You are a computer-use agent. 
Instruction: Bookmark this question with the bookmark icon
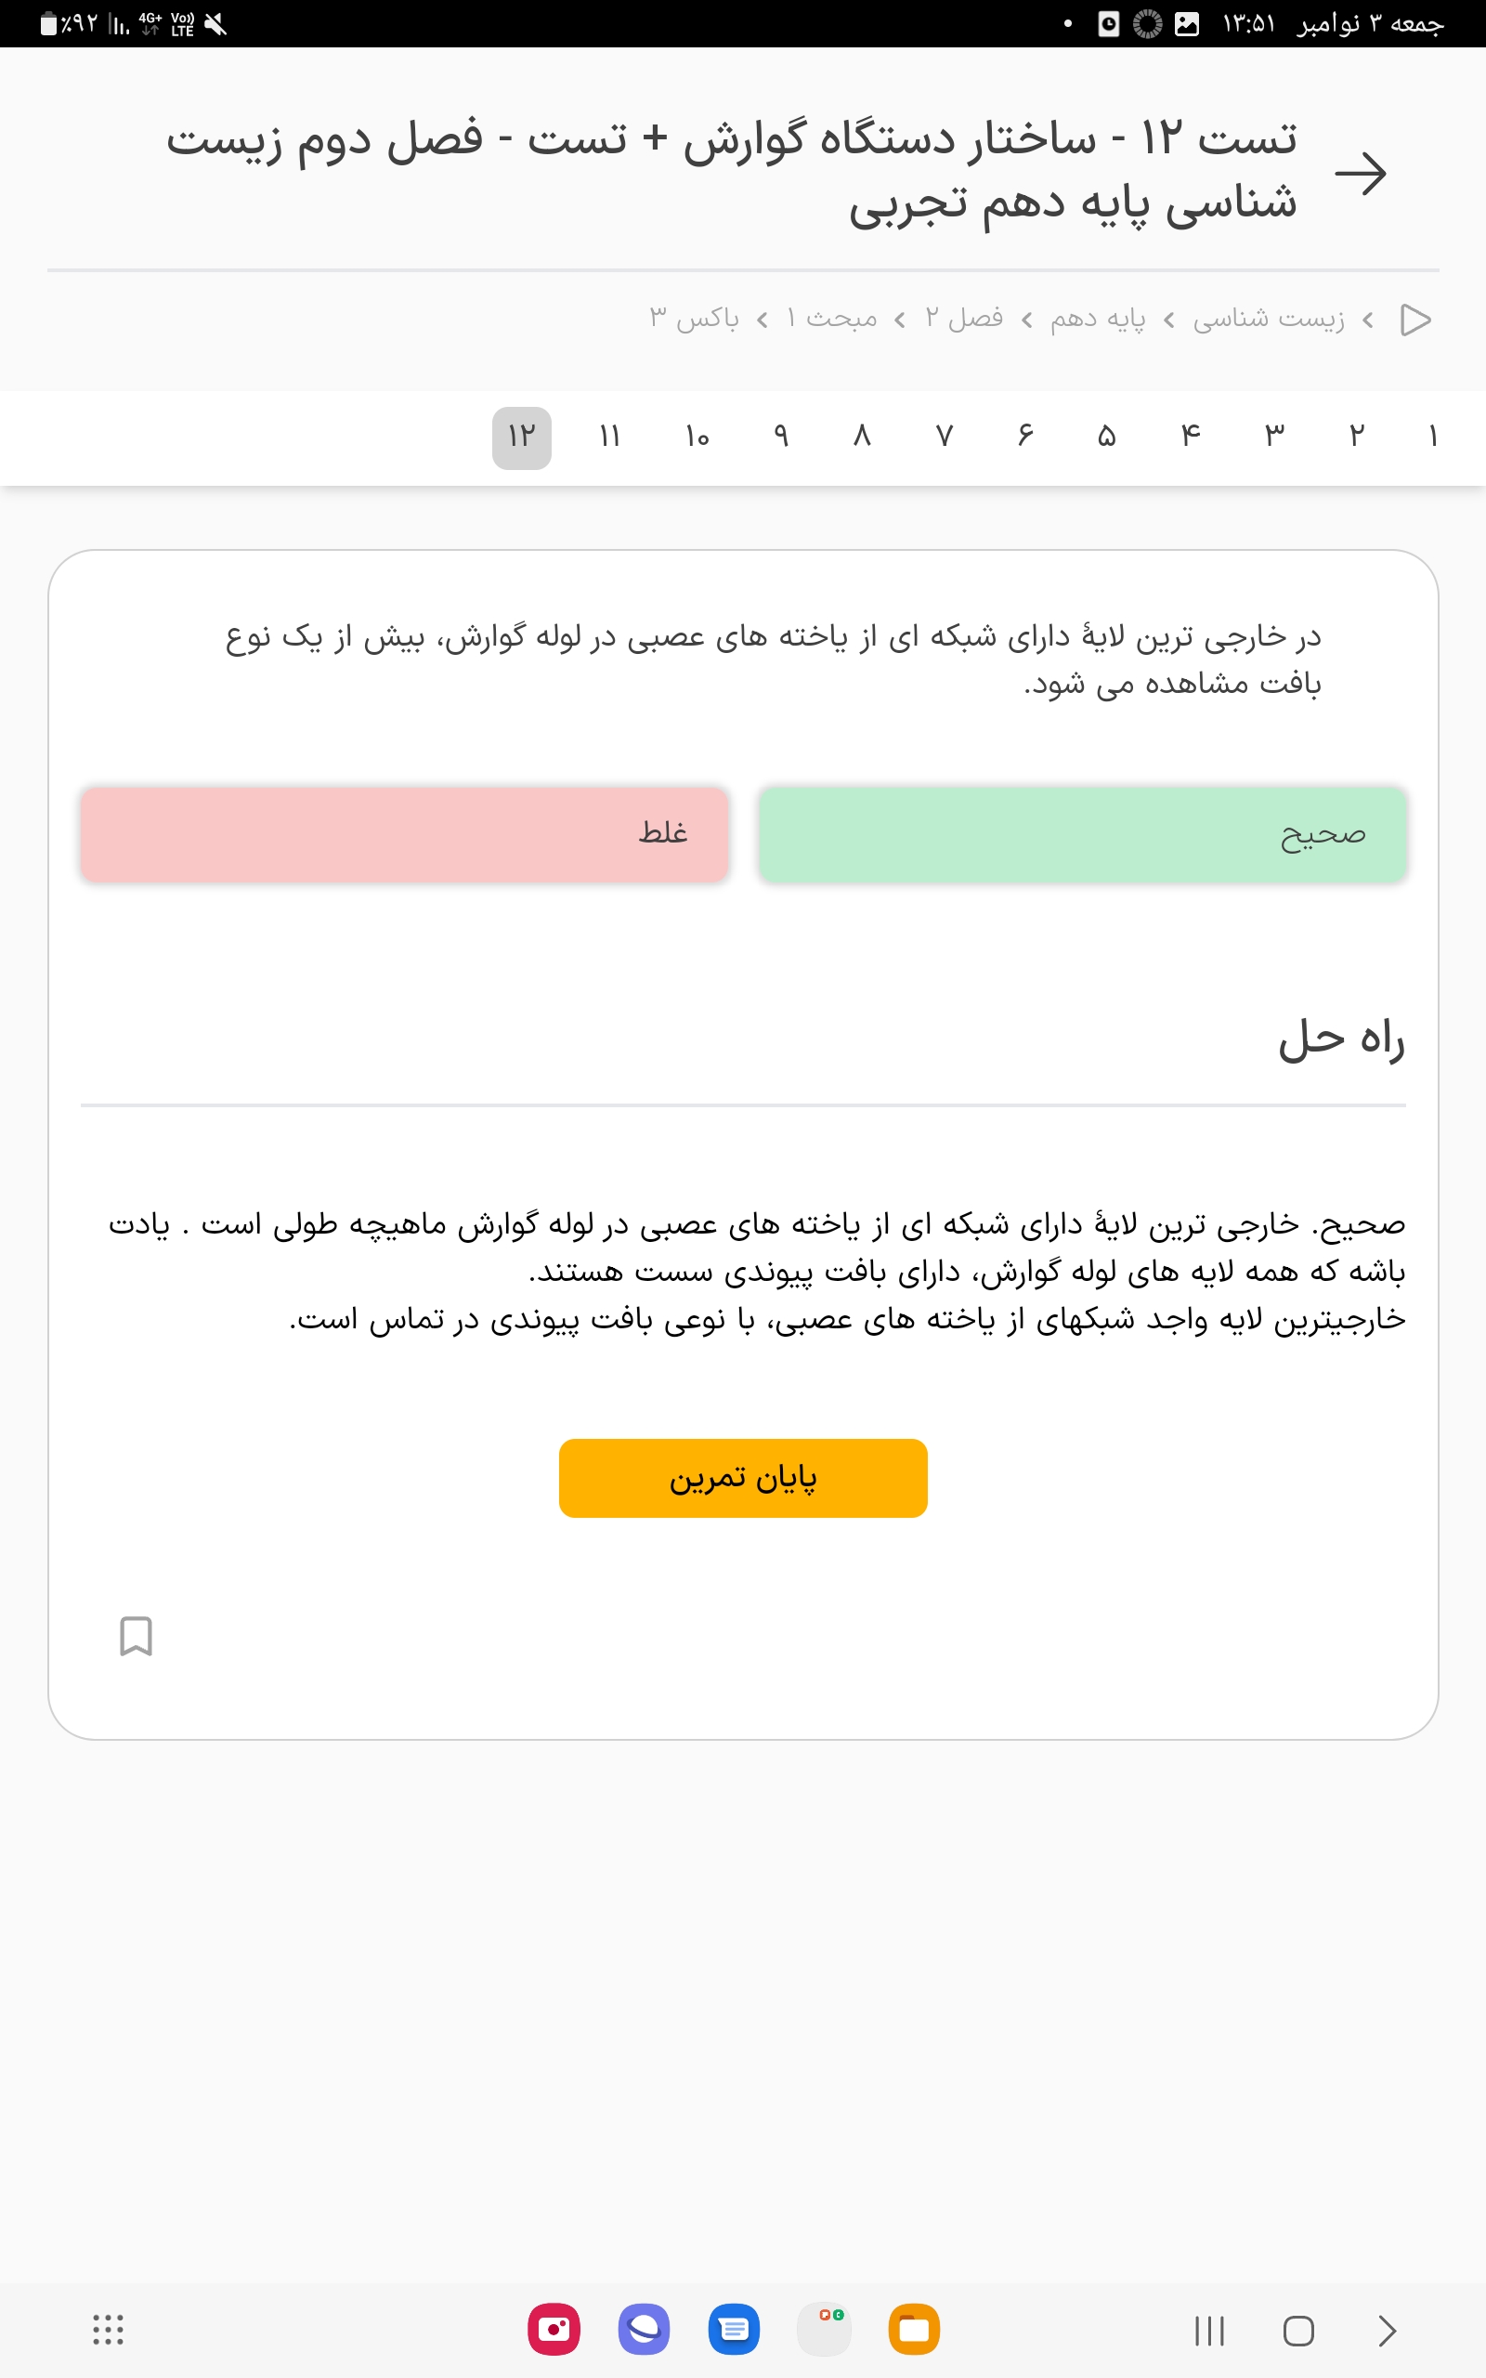(136, 1636)
